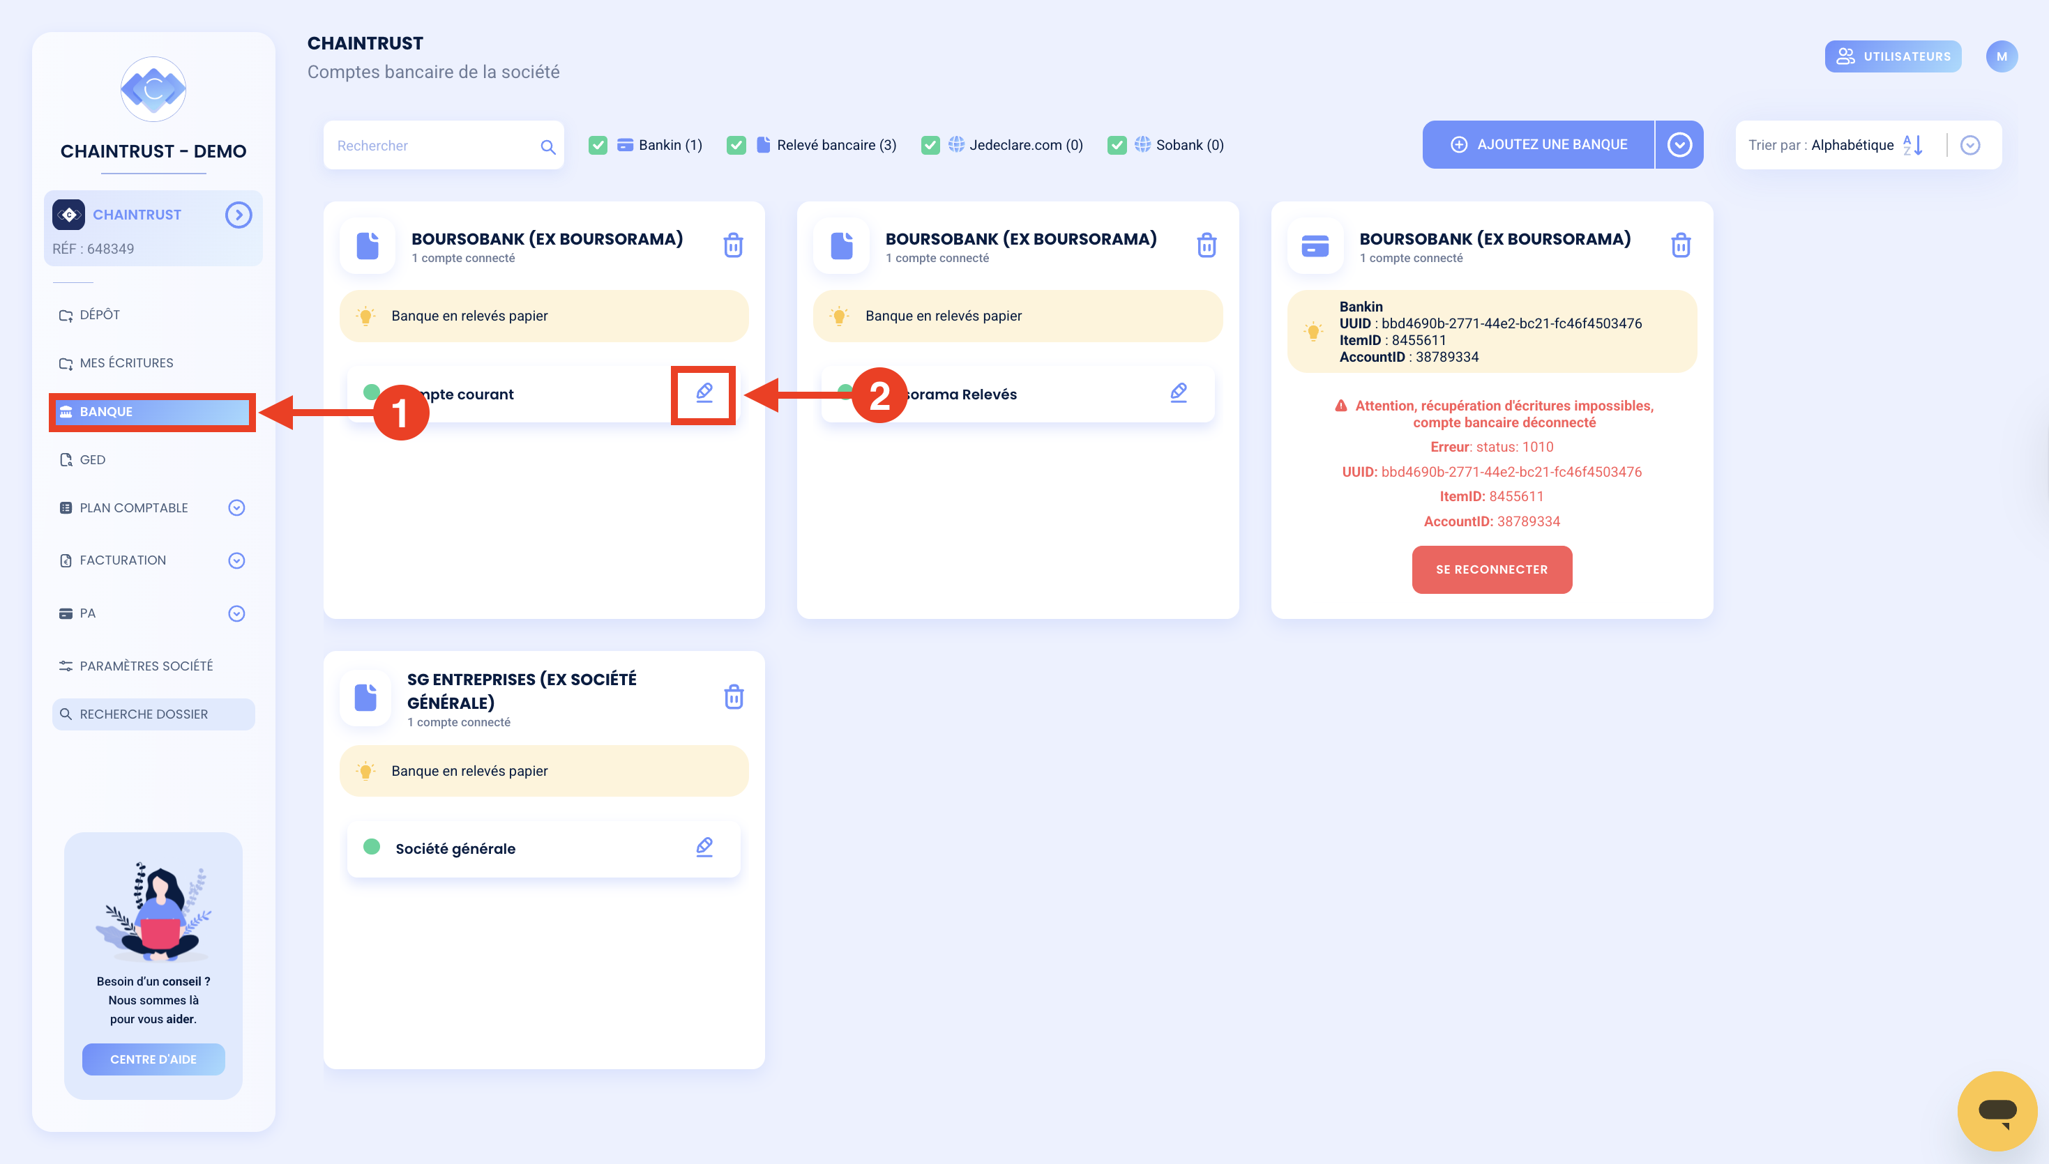Click the Société générale account row
The image size is (2049, 1164).
coord(544,849)
